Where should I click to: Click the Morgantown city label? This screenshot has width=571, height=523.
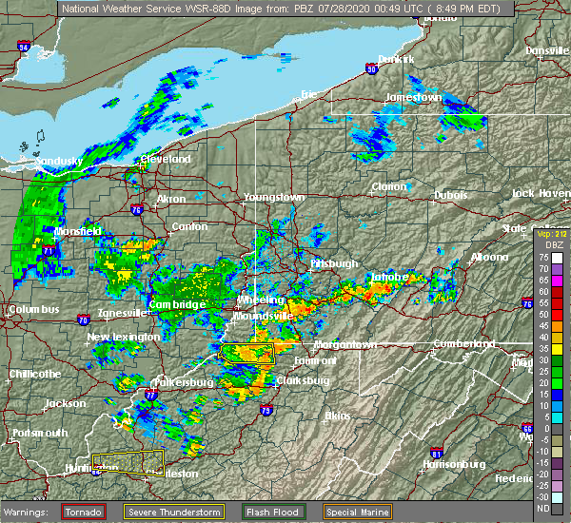345,344
